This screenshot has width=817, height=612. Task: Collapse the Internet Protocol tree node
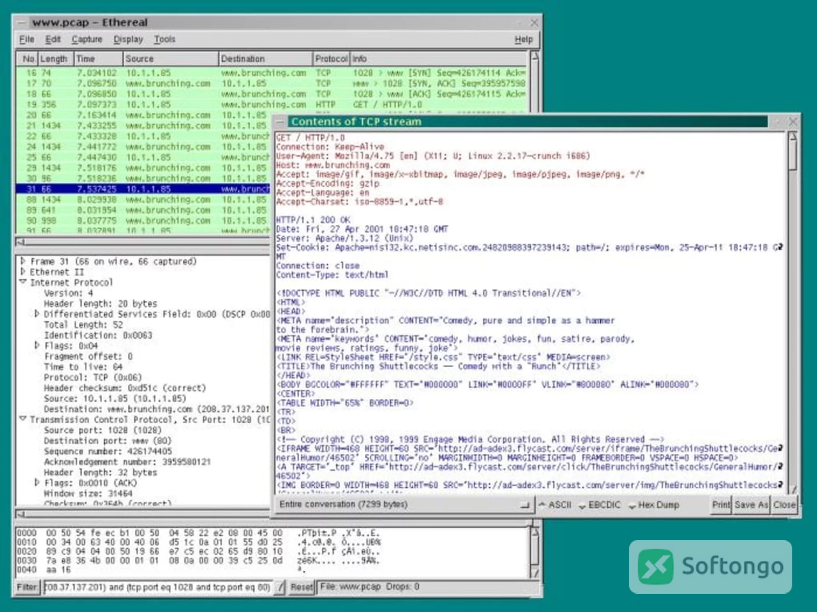click(x=23, y=282)
